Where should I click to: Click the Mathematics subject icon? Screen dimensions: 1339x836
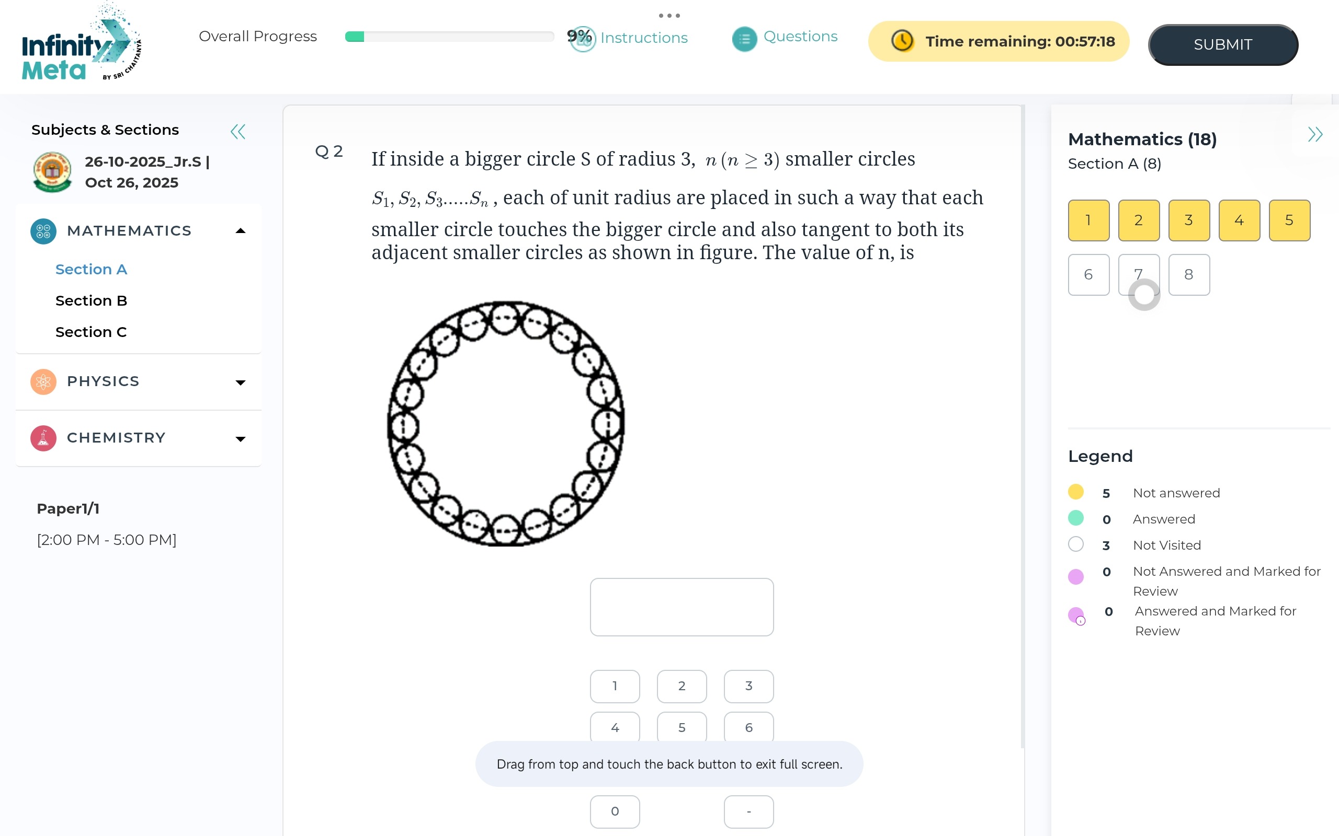pos(43,231)
